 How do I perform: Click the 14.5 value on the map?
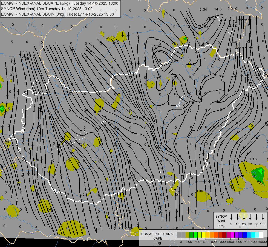[218, 9]
